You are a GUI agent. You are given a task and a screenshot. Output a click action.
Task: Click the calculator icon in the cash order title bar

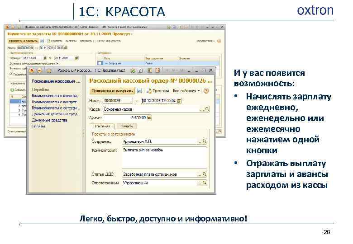pos(150,70)
